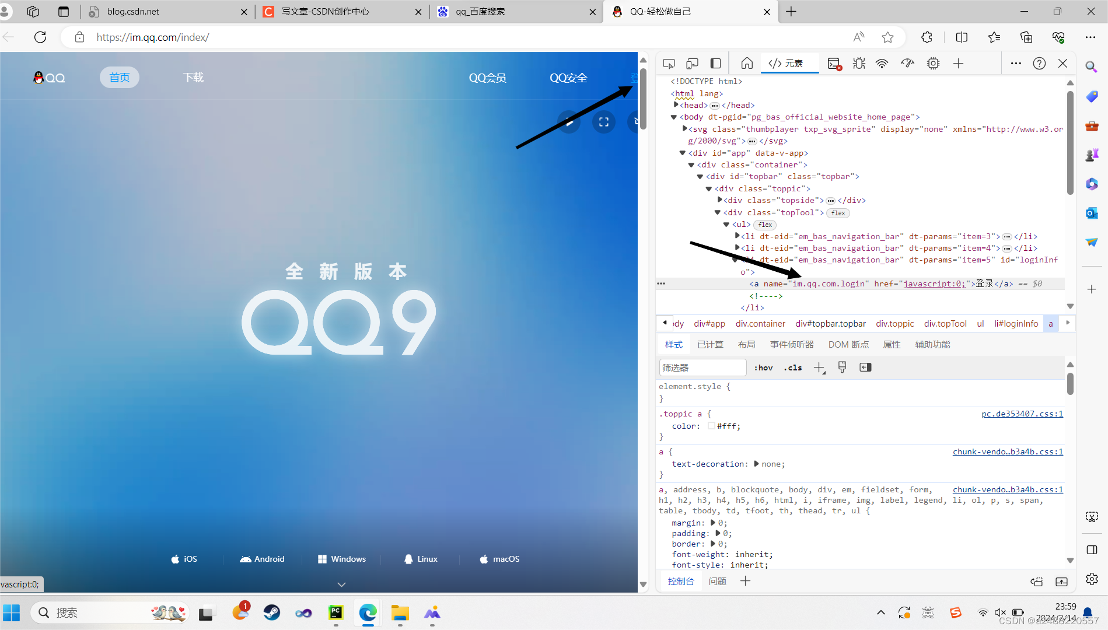Collapse the body element node
Viewport: 1108px width, 630px height.
coord(674,117)
